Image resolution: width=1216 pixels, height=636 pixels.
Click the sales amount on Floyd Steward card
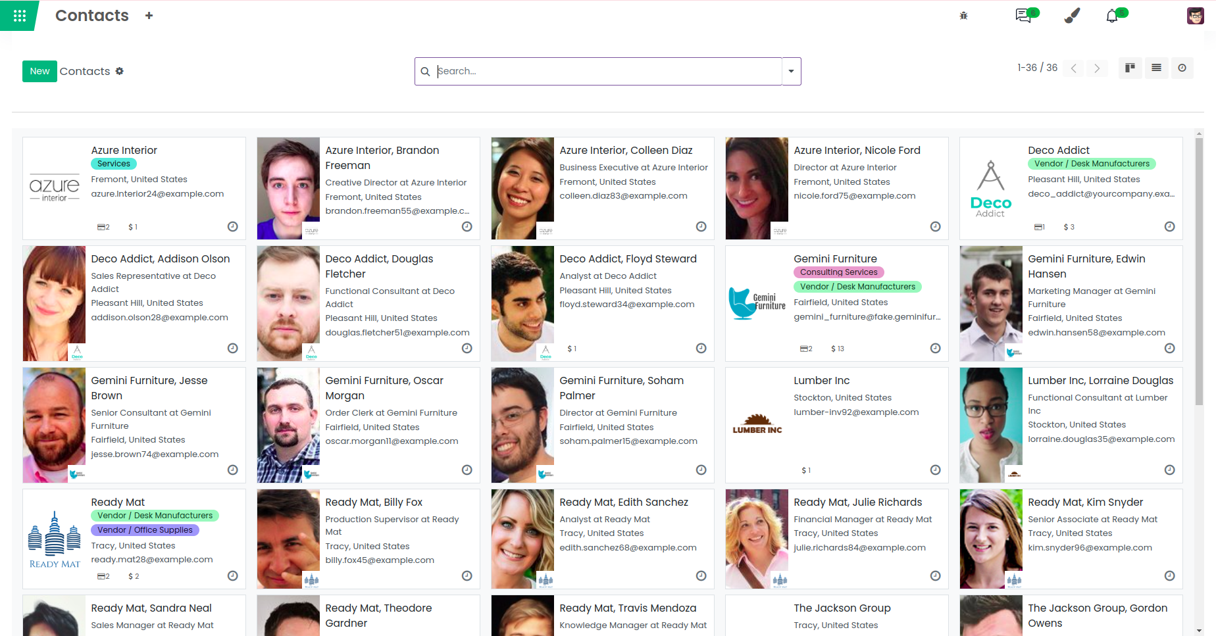[572, 349]
